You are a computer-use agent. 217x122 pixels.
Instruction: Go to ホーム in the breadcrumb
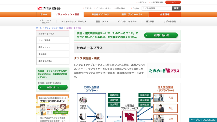[39, 28]
